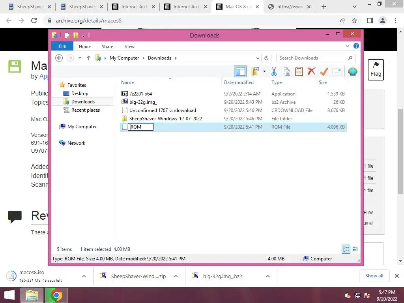Sort by Date modified column header
This screenshot has height=303, width=404.
coord(245,82)
